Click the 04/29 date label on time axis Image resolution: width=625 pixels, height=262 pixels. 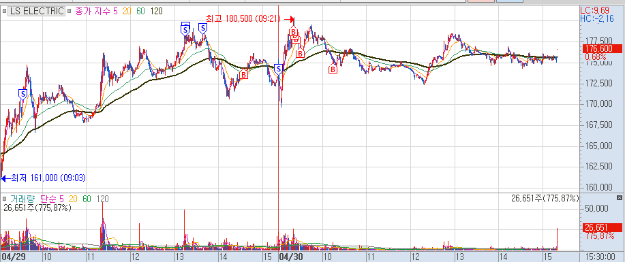[14, 257]
